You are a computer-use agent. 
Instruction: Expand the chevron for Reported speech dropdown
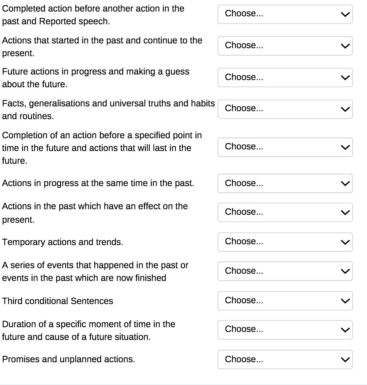point(345,14)
